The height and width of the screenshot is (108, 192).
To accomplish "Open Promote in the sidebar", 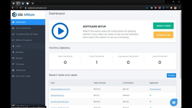I will click(x=28, y=64).
